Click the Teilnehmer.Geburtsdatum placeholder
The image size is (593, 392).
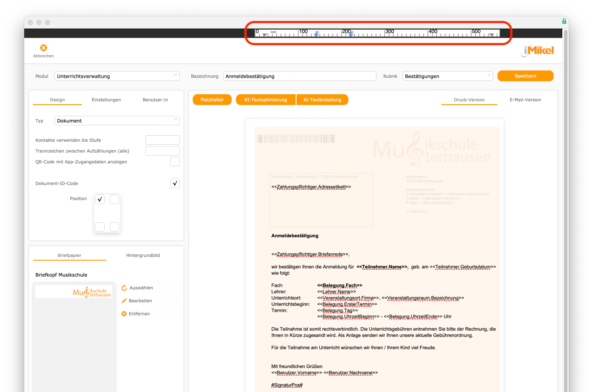(463, 267)
